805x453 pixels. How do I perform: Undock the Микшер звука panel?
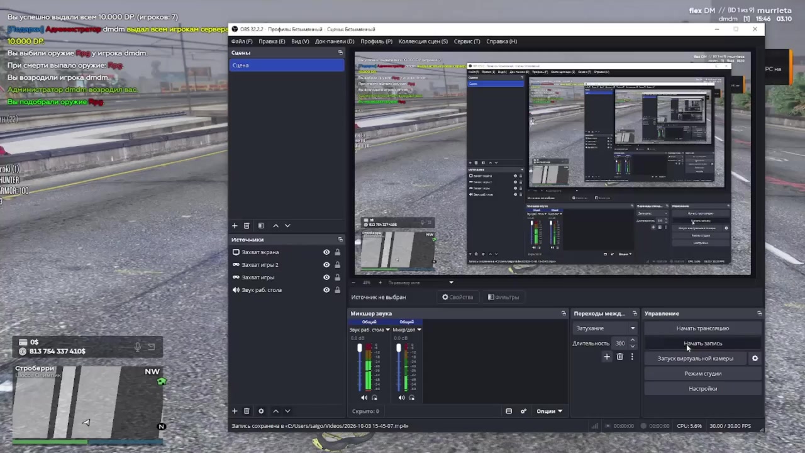[563, 313]
